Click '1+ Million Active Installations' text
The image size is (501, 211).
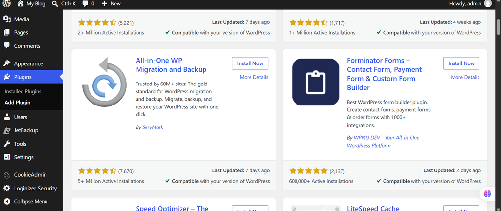[x=322, y=33]
